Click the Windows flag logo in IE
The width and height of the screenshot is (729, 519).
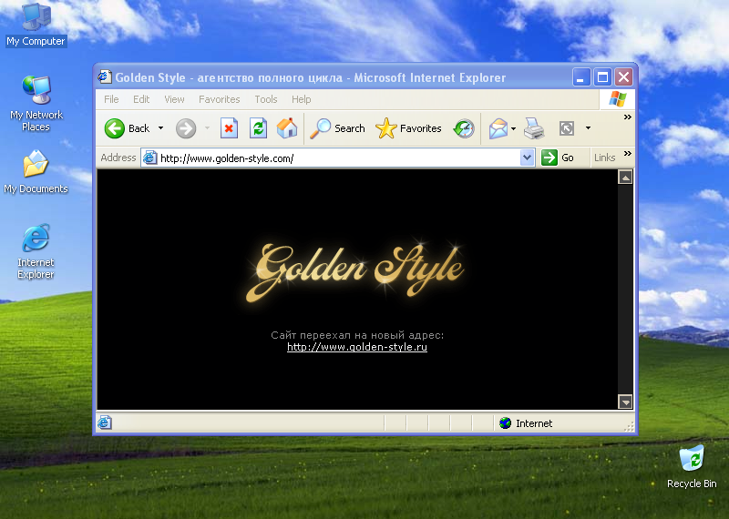[x=618, y=99]
